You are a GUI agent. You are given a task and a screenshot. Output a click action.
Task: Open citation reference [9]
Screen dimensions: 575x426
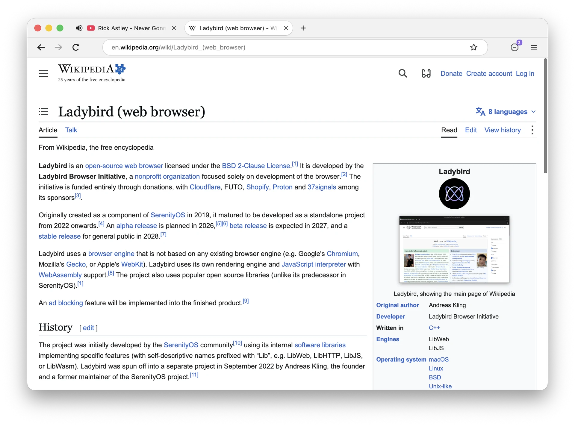coord(246,301)
